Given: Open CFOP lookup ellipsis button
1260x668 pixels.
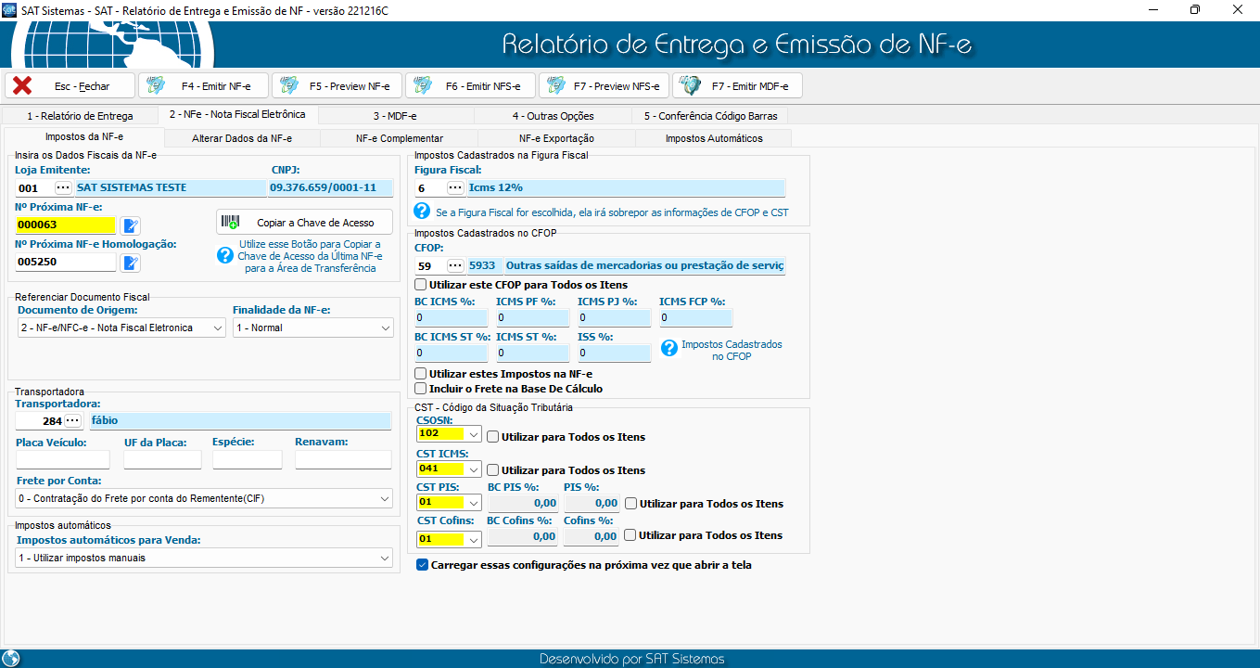Looking at the screenshot, I should pyautogui.click(x=454, y=266).
